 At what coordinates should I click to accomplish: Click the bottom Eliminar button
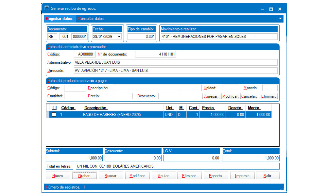tap(189, 176)
